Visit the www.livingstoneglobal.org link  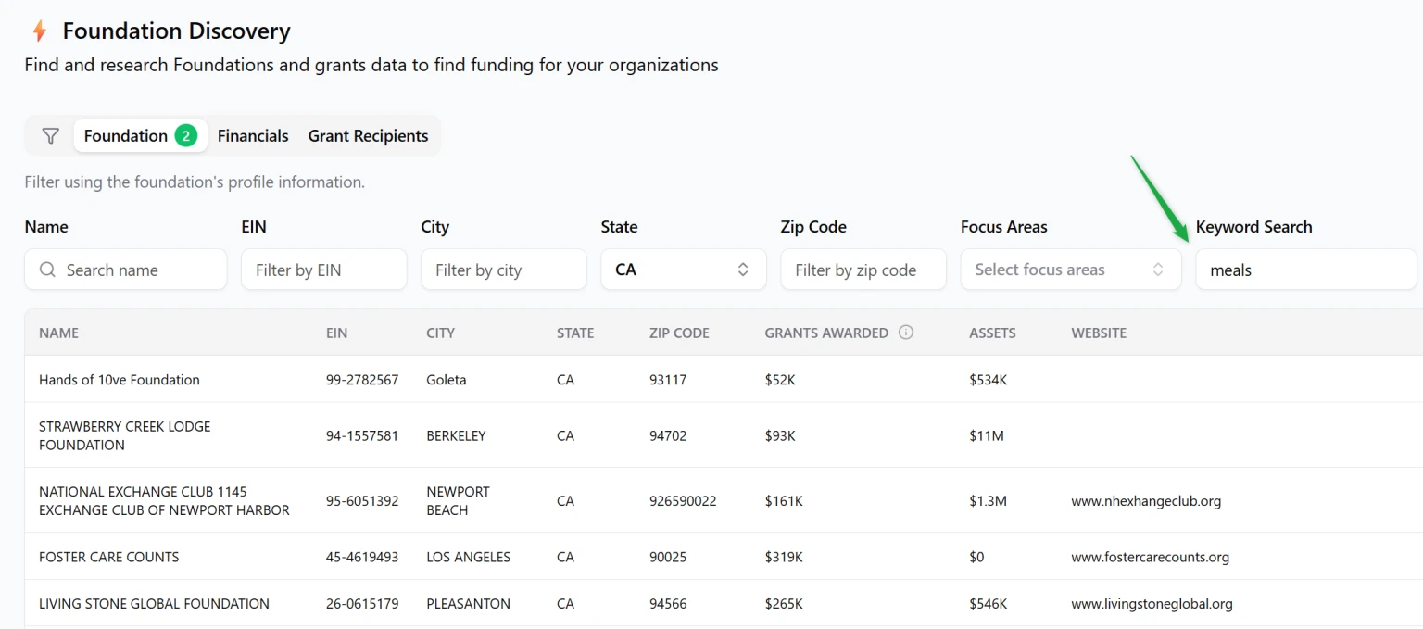tap(1152, 604)
